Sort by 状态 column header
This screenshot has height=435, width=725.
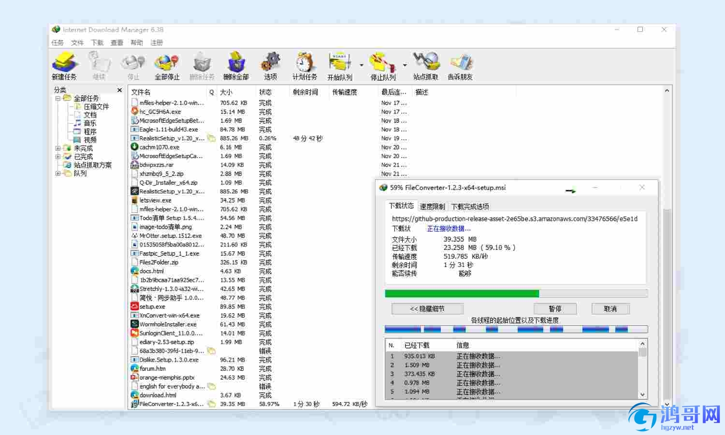[x=272, y=92]
